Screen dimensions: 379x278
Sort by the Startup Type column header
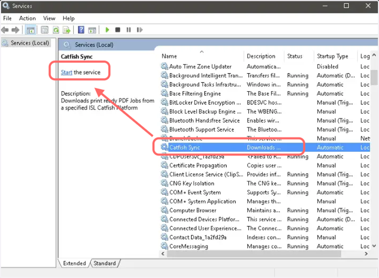336,56
